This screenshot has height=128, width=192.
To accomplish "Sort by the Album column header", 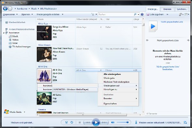I will click(x=56, y=19).
